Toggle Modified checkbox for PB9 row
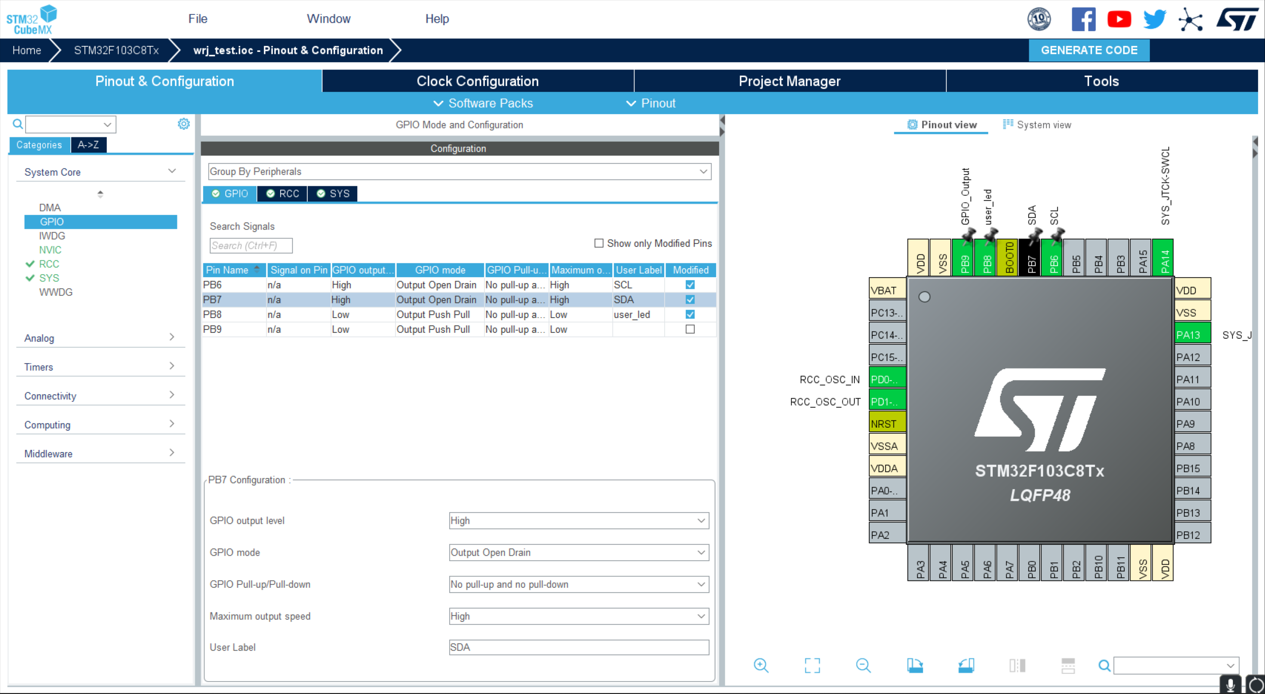 click(690, 329)
